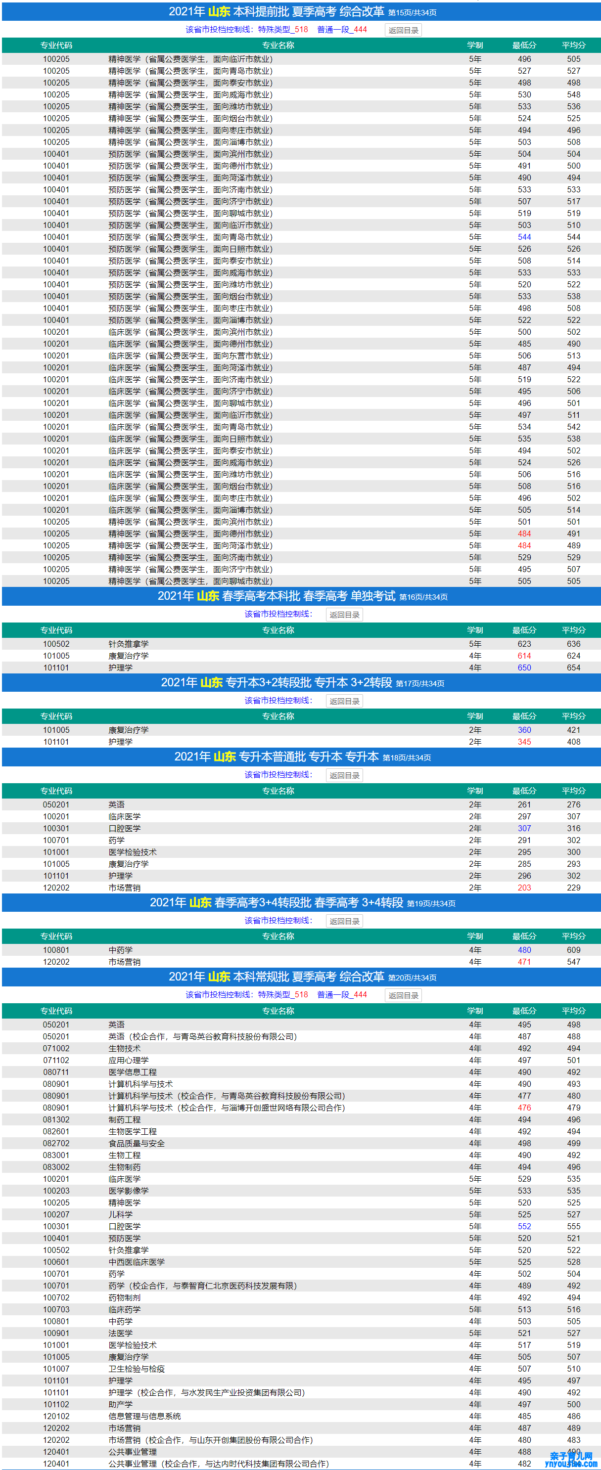Select red 345 score for 护理学
Viewport: 601px width, 1470px height.
pos(524,742)
